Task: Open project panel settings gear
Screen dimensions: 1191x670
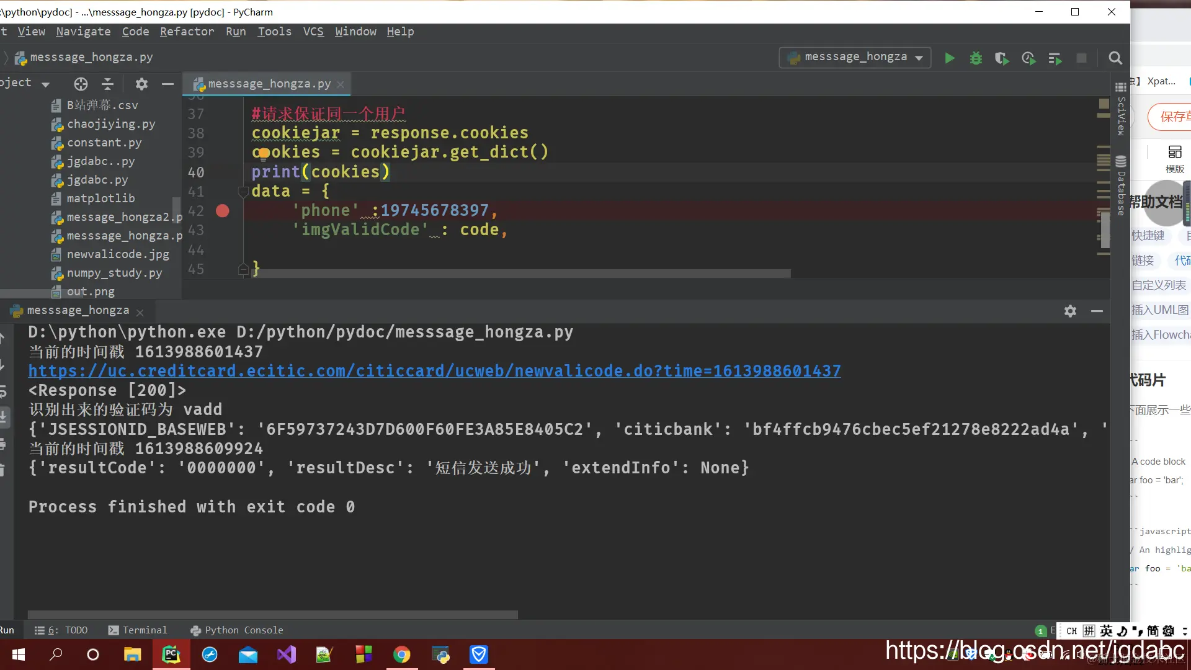Action: (x=141, y=84)
